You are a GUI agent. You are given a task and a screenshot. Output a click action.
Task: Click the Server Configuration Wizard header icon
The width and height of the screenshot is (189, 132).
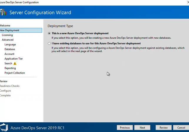click(x=3, y=12)
